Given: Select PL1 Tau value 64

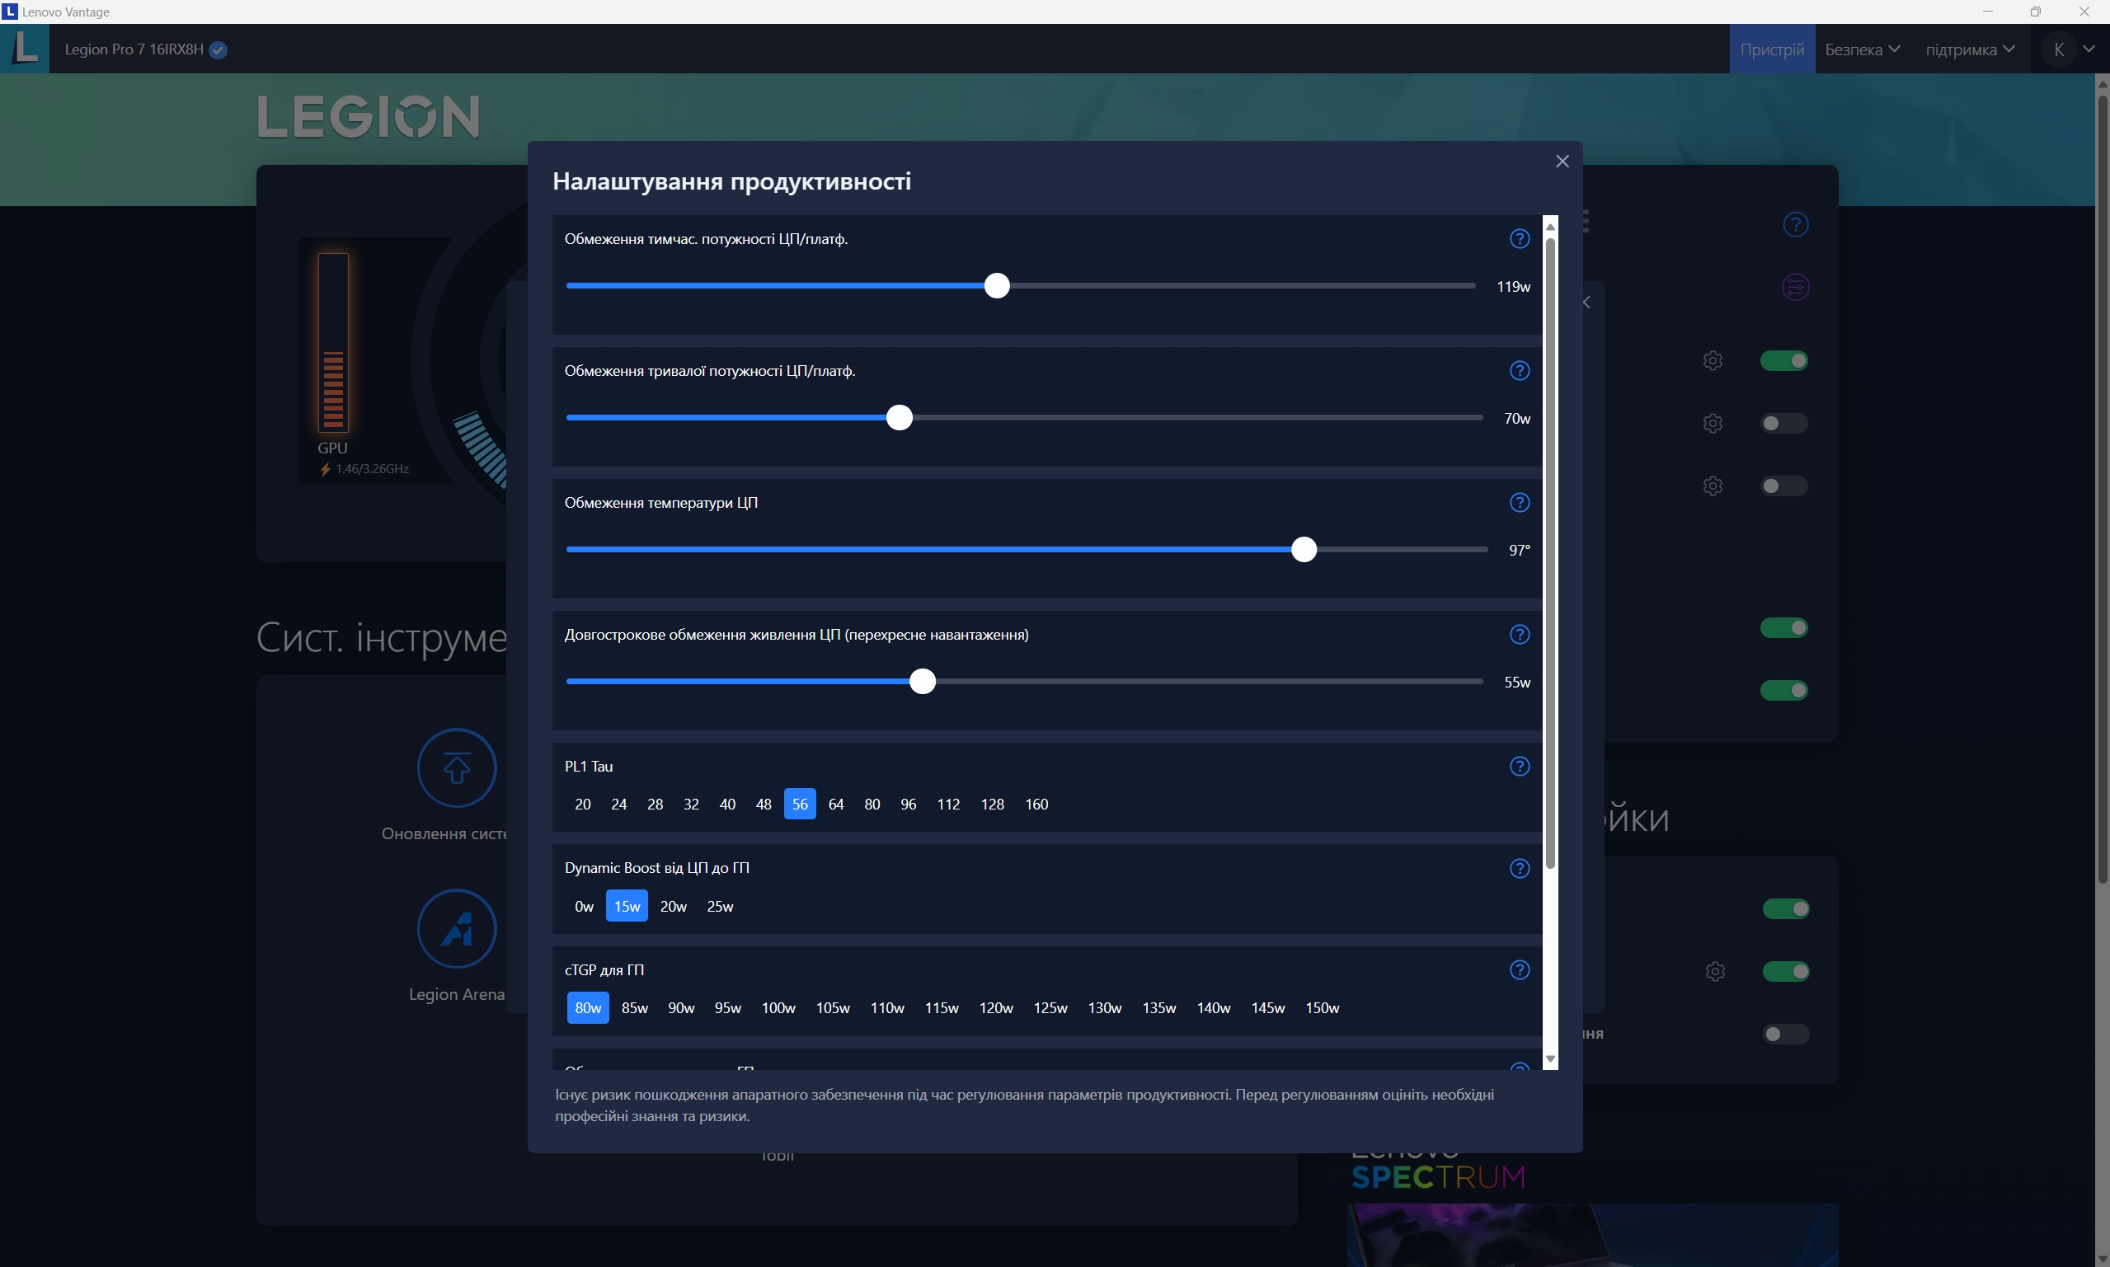Looking at the screenshot, I should pos(836,805).
